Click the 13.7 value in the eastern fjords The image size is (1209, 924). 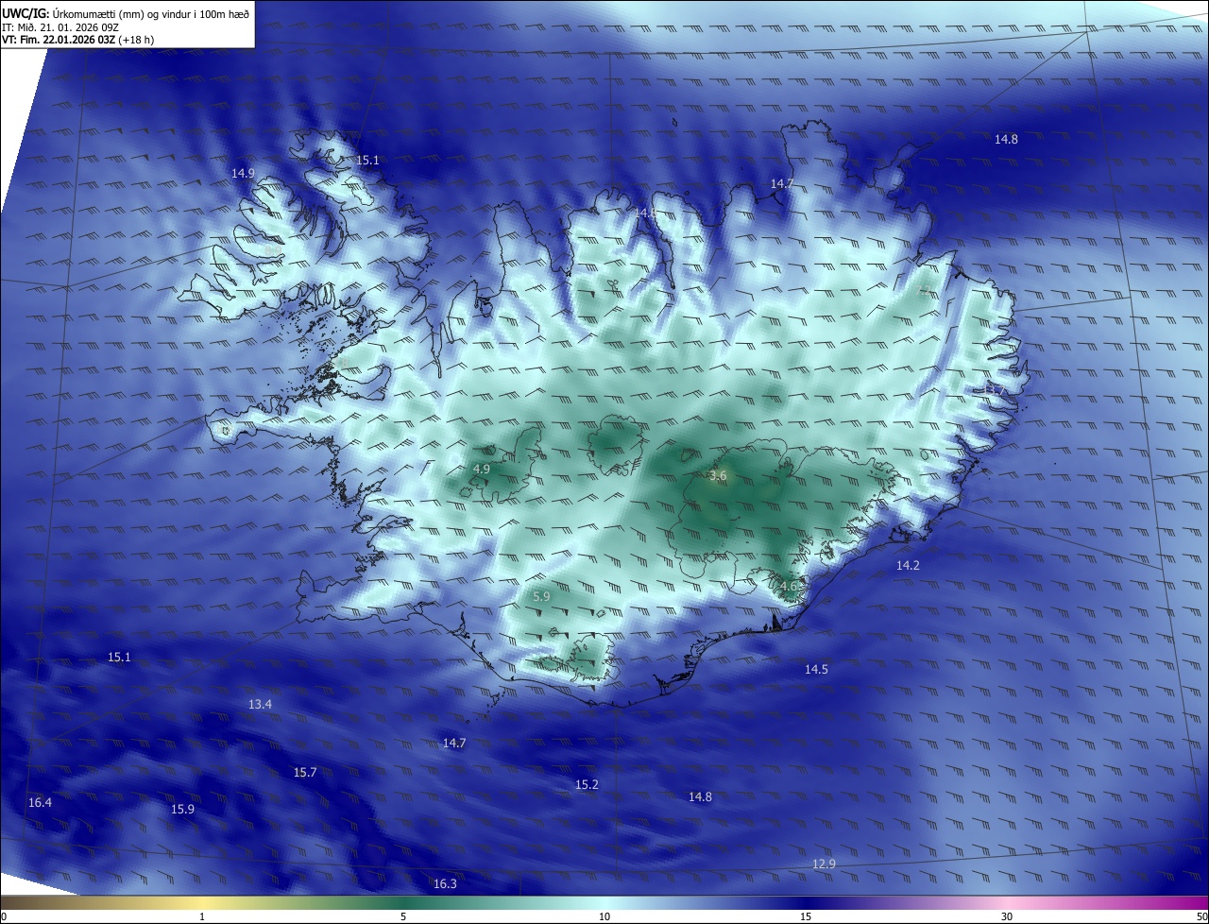point(996,389)
